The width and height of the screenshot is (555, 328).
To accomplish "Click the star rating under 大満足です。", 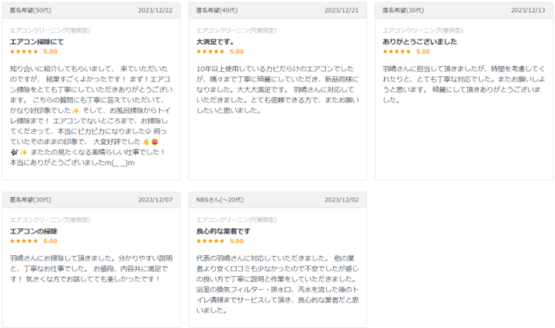I will tap(210, 52).
